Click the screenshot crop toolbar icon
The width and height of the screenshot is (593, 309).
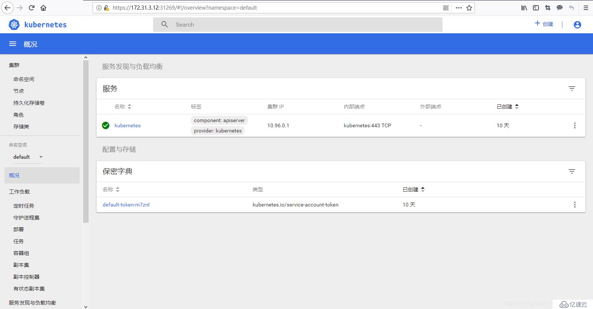[x=548, y=8]
